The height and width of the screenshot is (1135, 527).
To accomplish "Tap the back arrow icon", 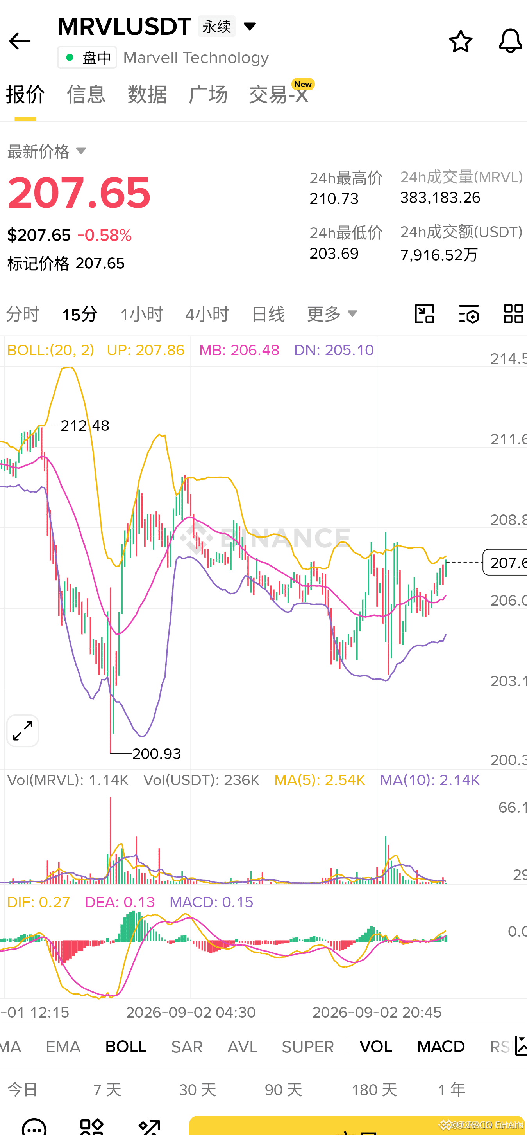I will pos(20,41).
